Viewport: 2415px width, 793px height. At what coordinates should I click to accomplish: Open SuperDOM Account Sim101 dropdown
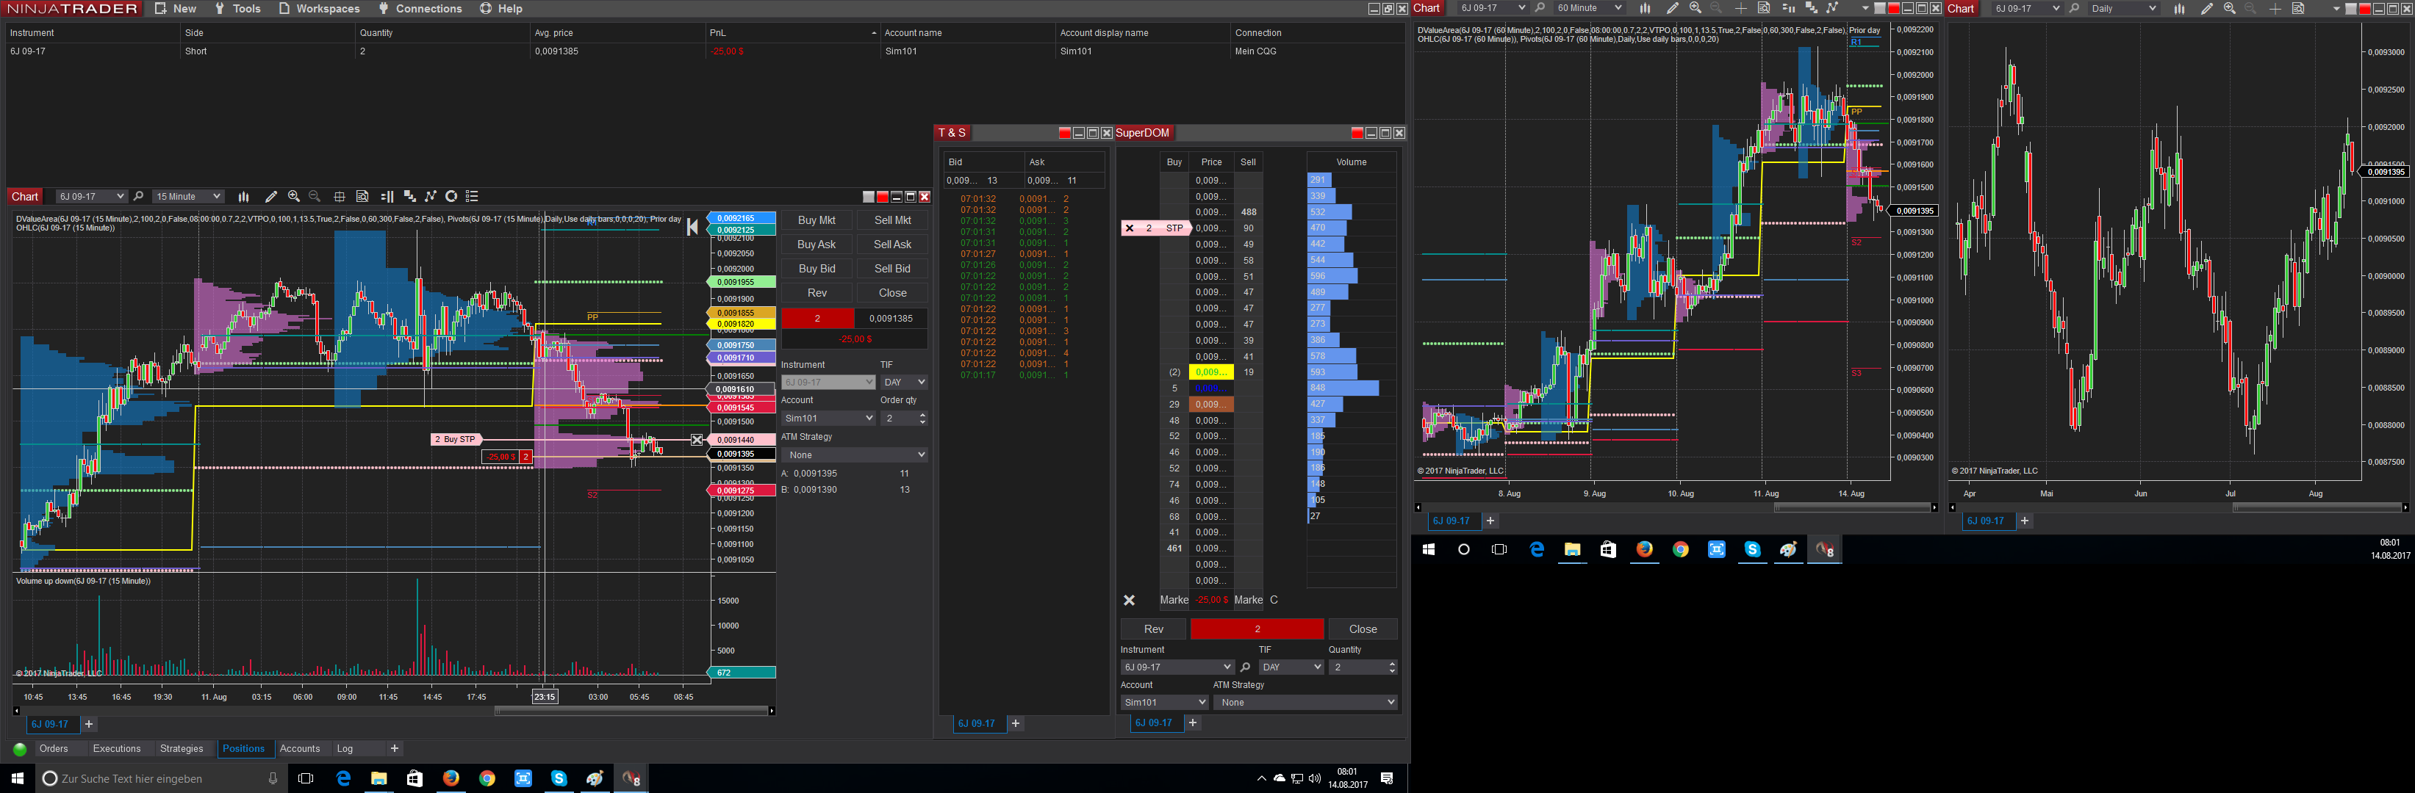[1164, 702]
